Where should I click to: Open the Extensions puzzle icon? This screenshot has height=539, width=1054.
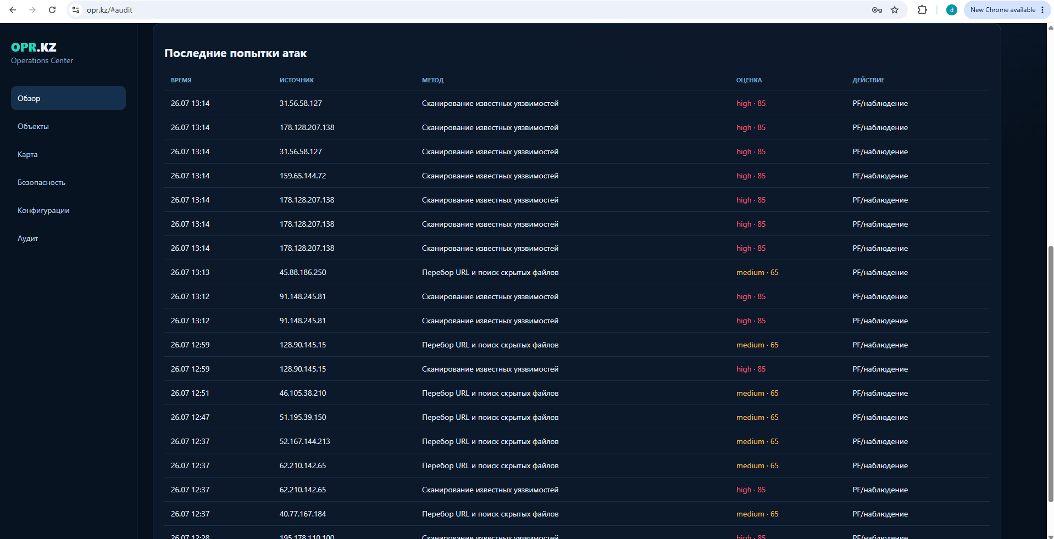pyautogui.click(x=923, y=10)
